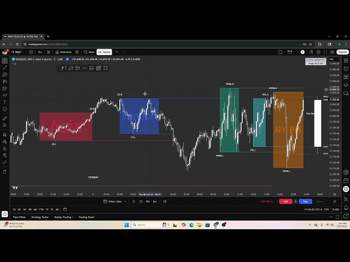The image size is (350, 262).
Task: Take a chart snapshot with camera icon
Action: point(332,52)
